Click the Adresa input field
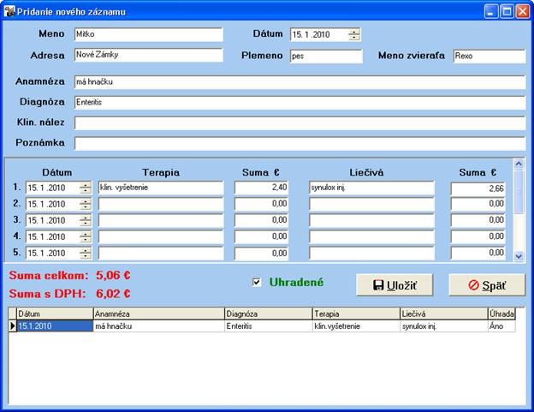The height and width of the screenshot is (412, 534). click(x=149, y=55)
